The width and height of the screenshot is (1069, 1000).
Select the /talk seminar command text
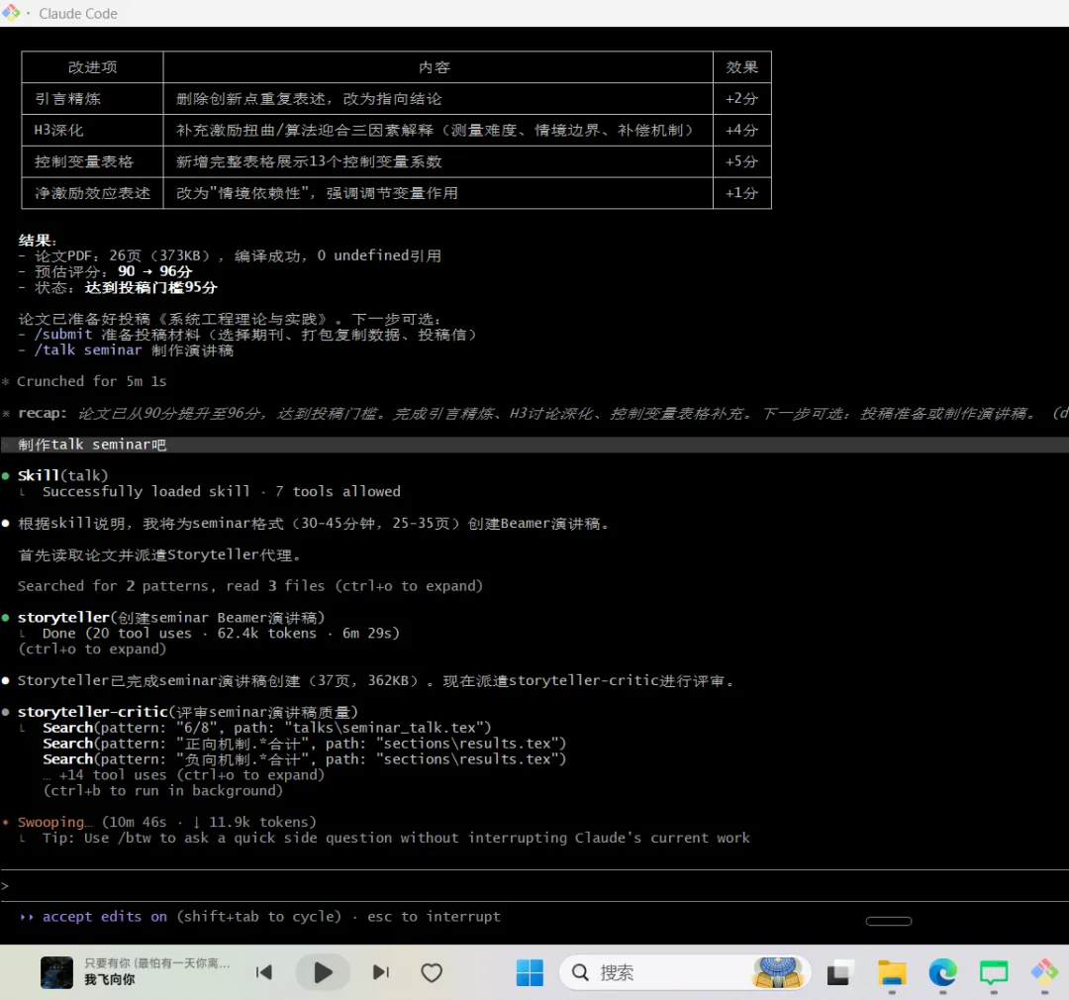coord(88,350)
